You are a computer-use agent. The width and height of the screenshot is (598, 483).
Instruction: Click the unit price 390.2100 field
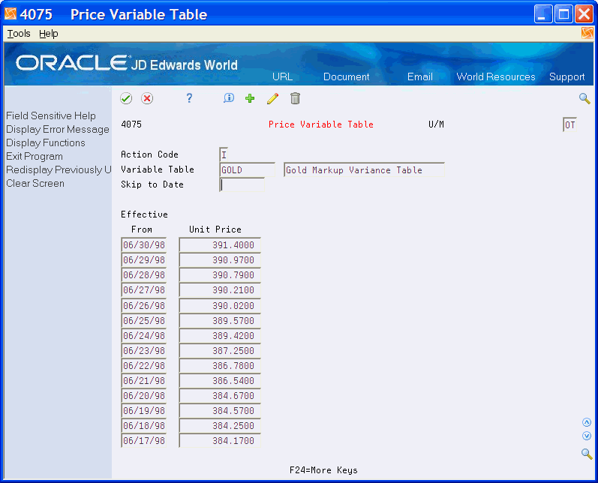(220, 290)
